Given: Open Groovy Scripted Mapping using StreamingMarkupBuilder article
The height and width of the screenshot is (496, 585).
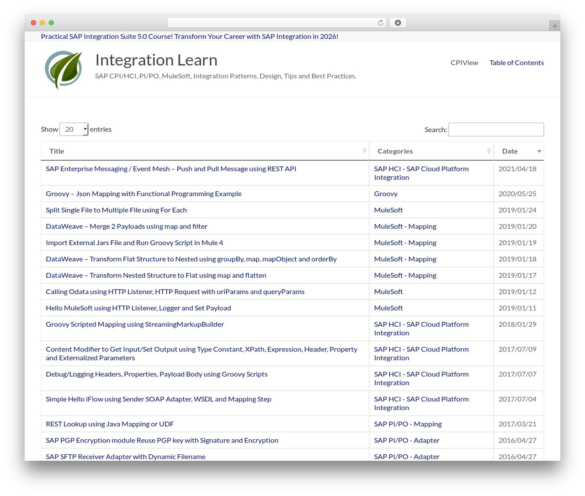Looking at the screenshot, I should point(135,324).
